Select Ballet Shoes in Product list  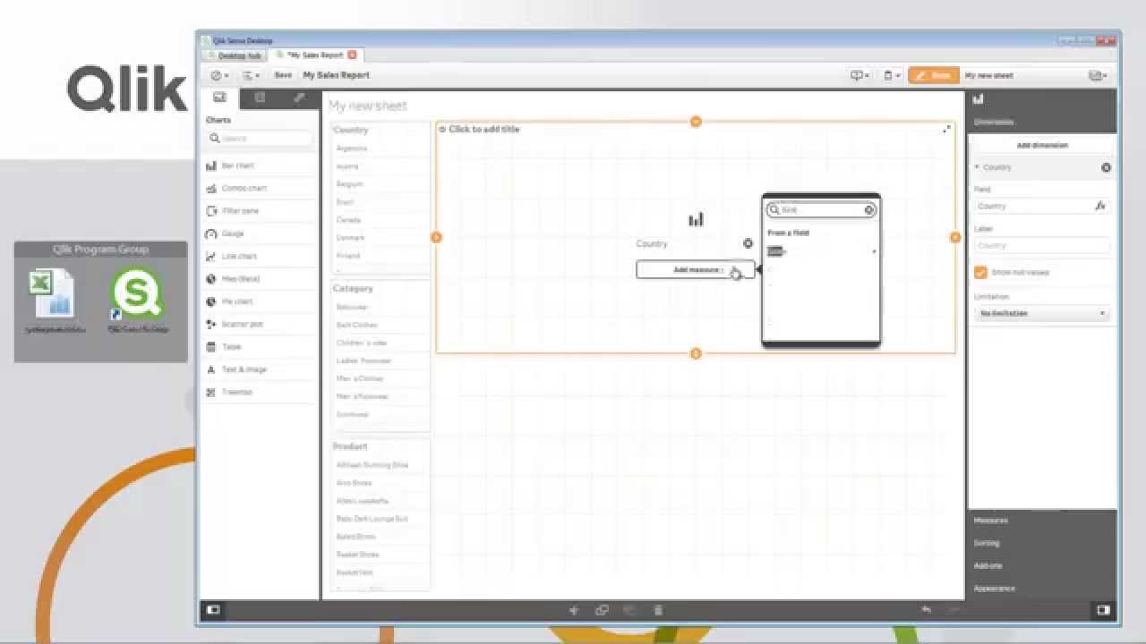[380, 537]
